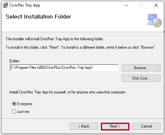Minimize the CivicRec Tray App installer window
This screenshot has height=135, width=165.
[127, 5]
